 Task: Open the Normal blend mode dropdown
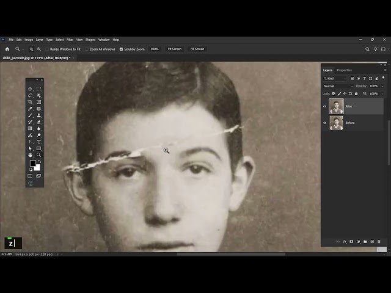coord(338,86)
